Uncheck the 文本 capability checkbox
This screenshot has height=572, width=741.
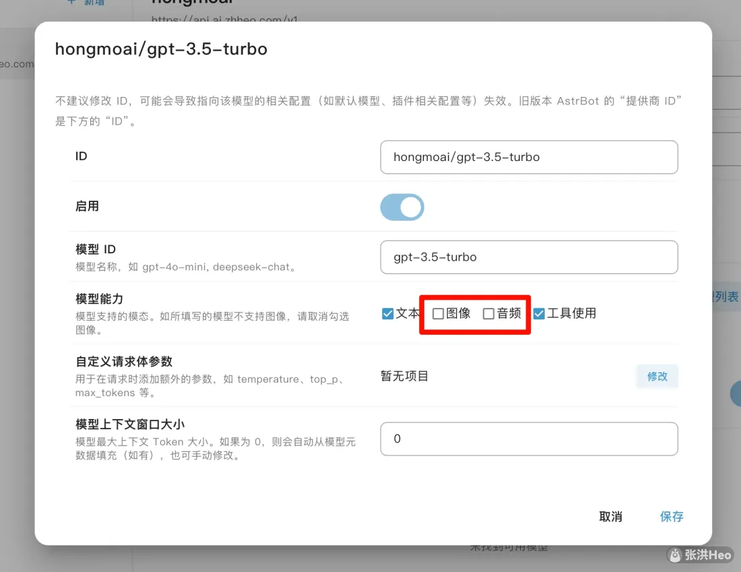click(x=387, y=313)
